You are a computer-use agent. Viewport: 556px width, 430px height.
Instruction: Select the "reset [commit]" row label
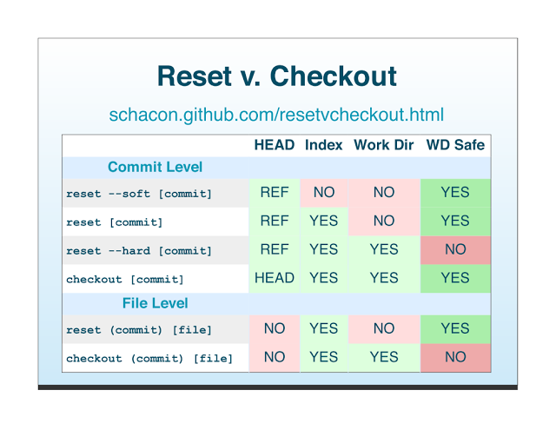pyautogui.click(x=114, y=222)
